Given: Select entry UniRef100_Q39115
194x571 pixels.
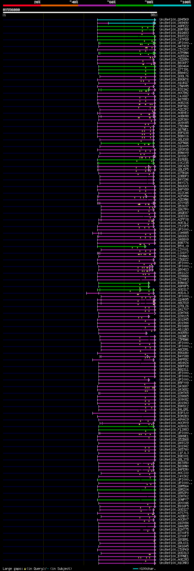Looking at the screenshot, I should pyautogui.click(x=174, y=316).
